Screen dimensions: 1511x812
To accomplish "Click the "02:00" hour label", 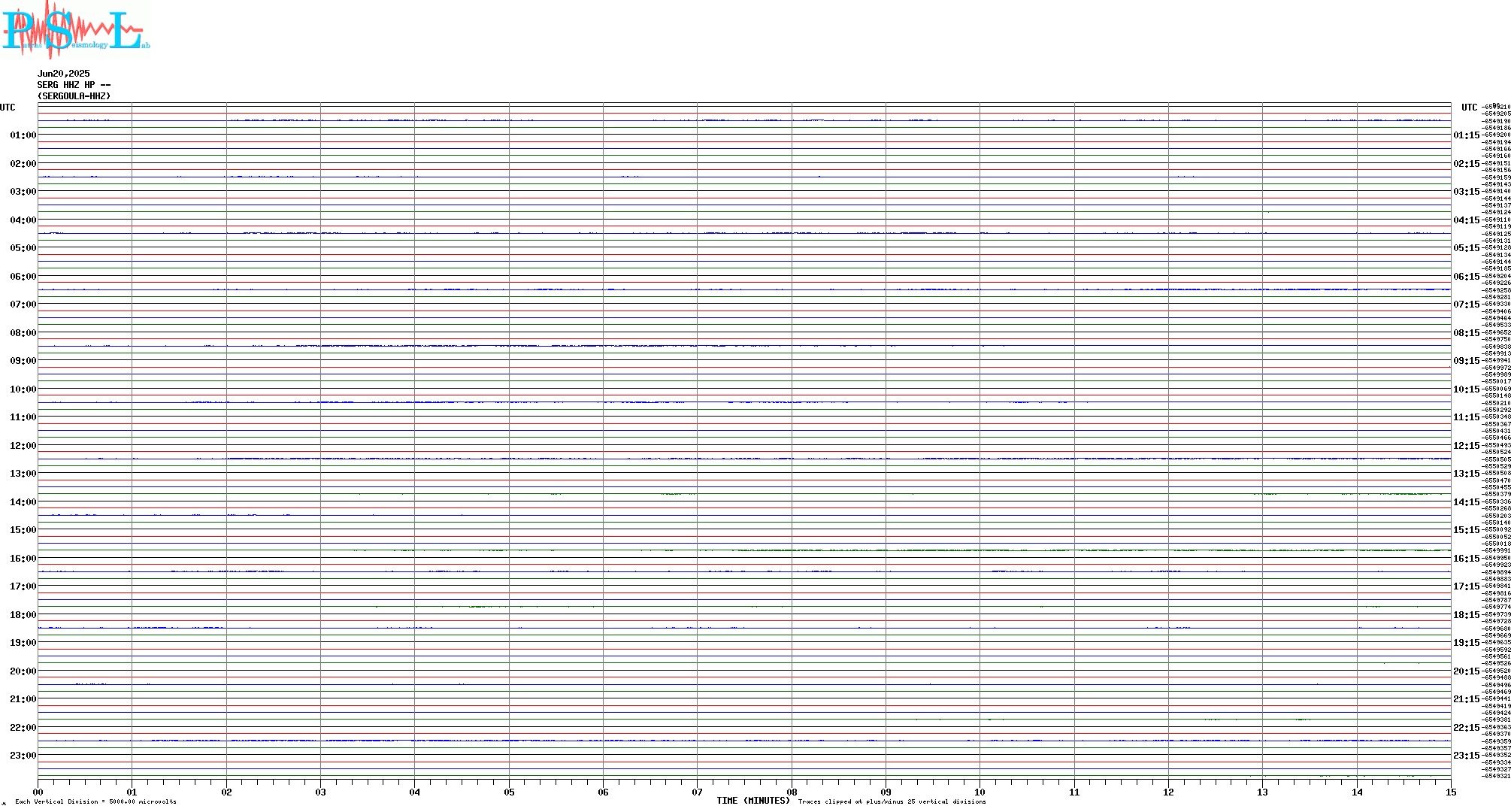I will click(23, 164).
